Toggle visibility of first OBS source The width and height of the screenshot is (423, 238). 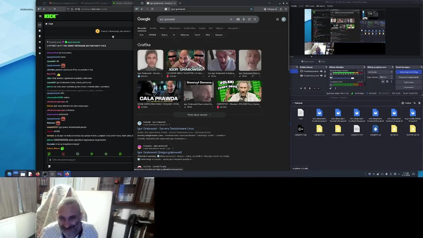click(321, 71)
